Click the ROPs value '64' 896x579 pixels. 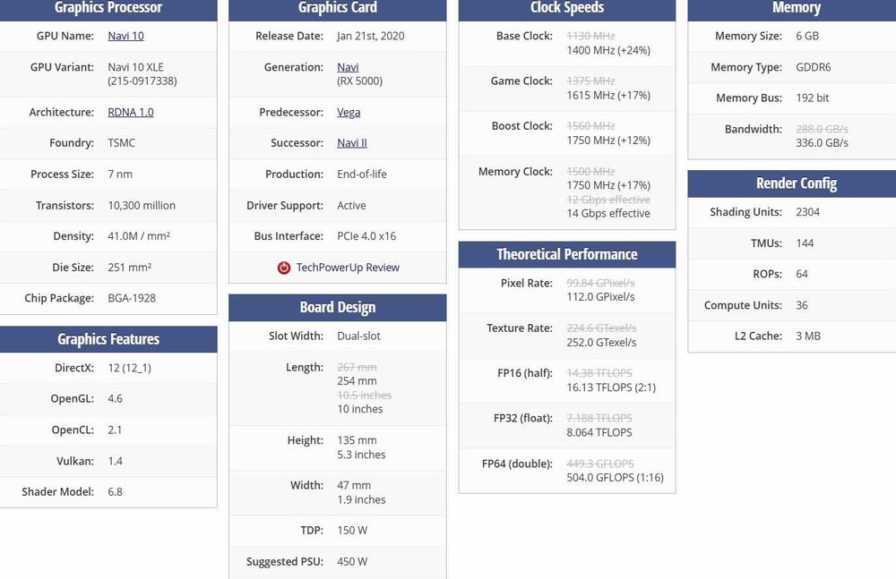pyautogui.click(x=802, y=274)
